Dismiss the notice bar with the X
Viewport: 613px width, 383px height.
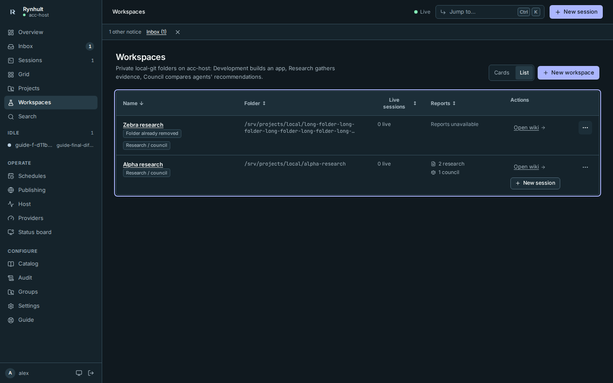[178, 32]
